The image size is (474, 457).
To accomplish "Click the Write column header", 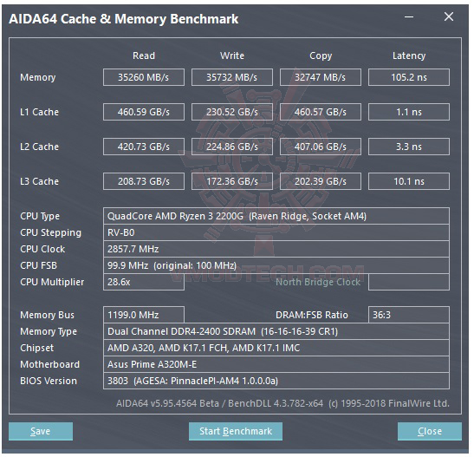I will [233, 56].
